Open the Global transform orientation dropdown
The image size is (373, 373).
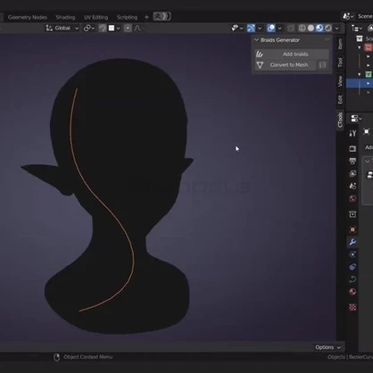pos(62,28)
